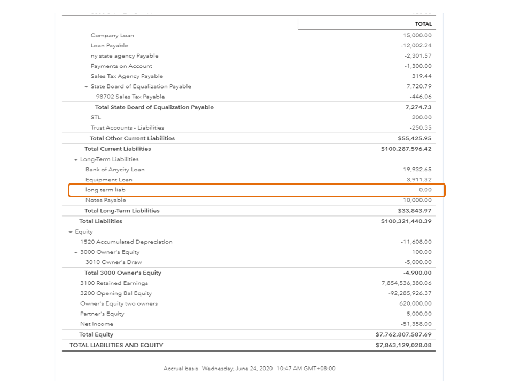Click Total Current Liabilities amount

tap(406, 149)
